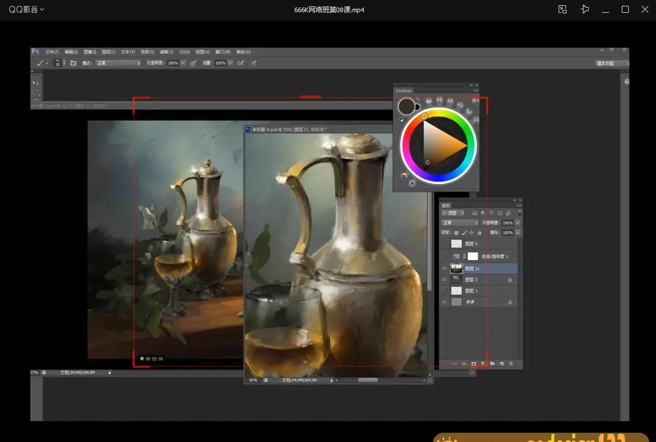Hide layer 图层 11 eye icon
The height and width of the screenshot is (442, 656).
coord(444,269)
